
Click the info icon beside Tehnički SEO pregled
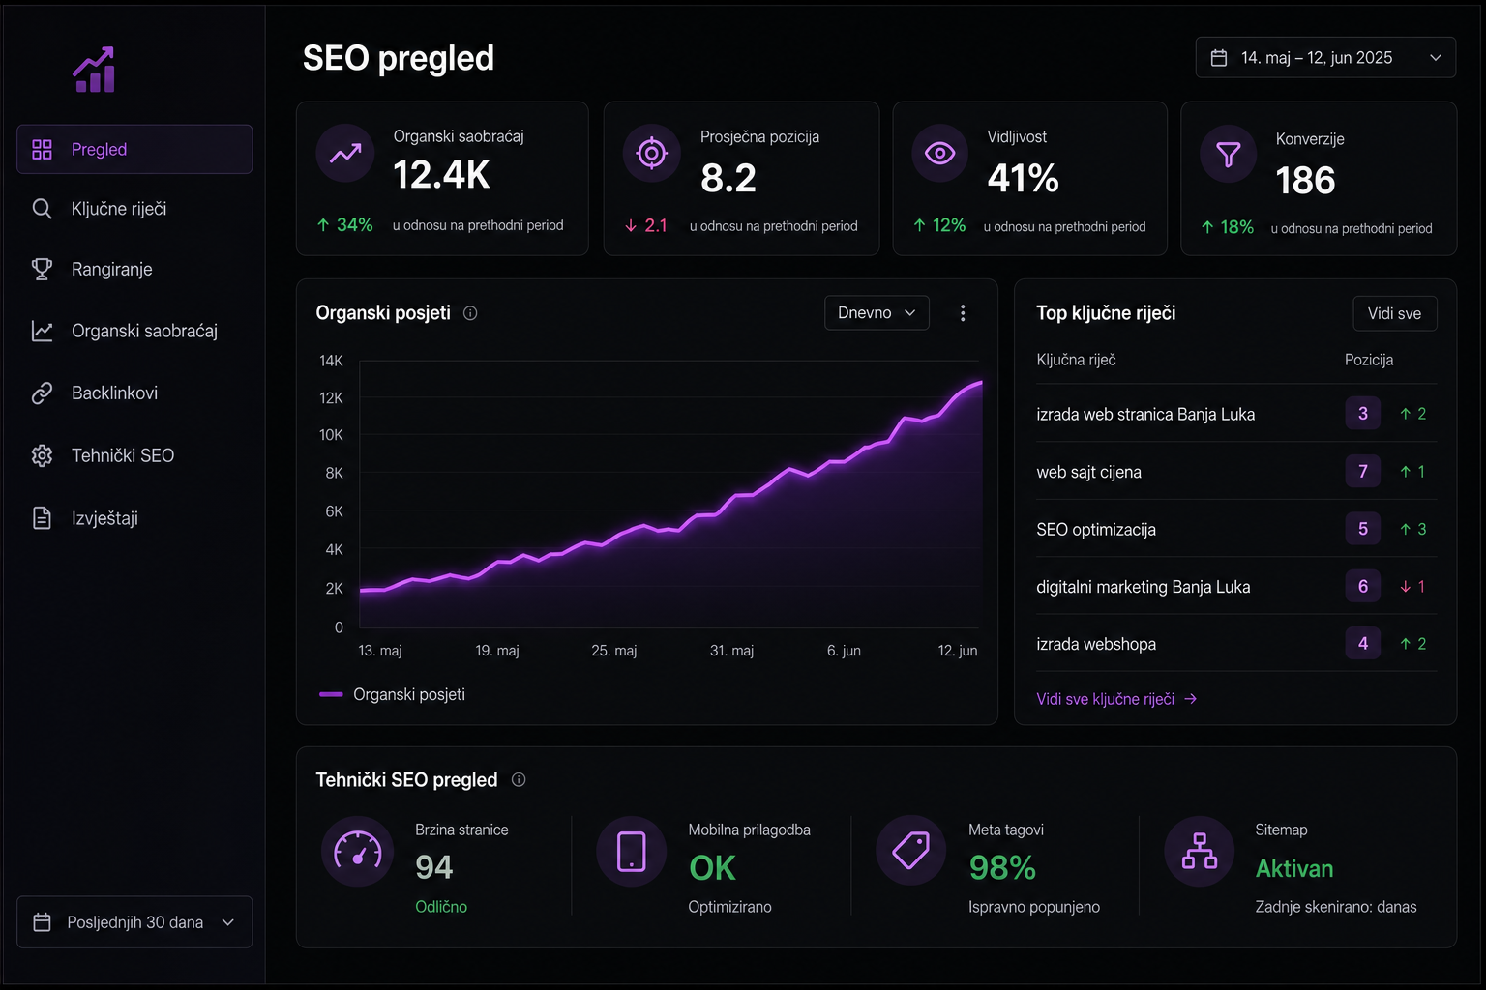pos(519,780)
